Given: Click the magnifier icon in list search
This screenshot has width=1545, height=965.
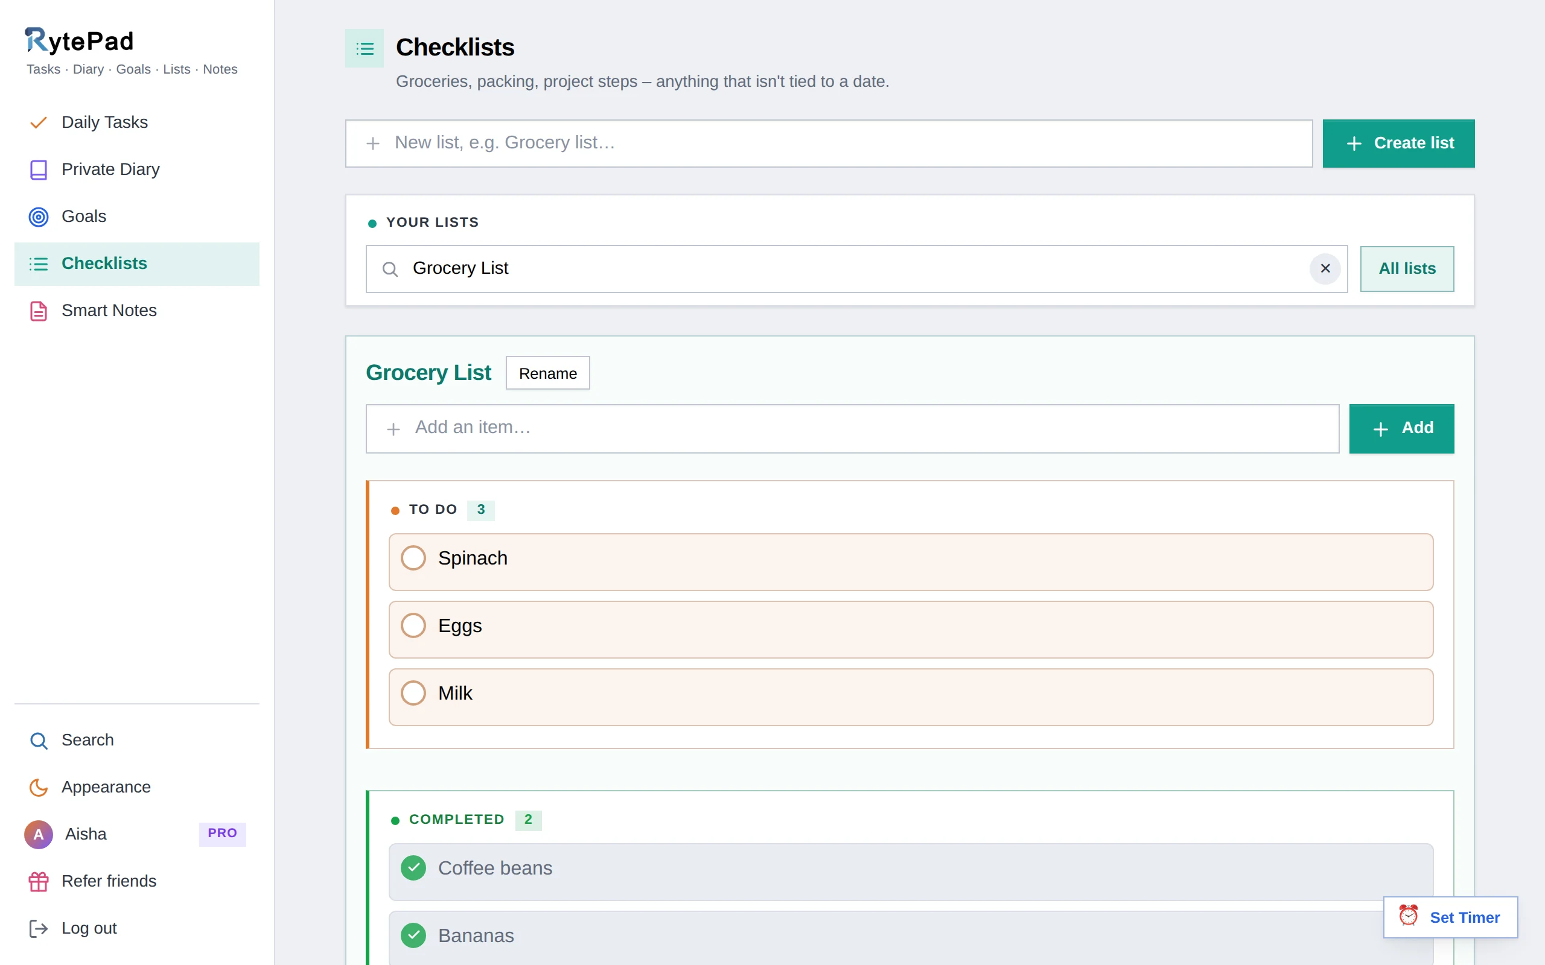Looking at the screenshot, I should [390, 270].
